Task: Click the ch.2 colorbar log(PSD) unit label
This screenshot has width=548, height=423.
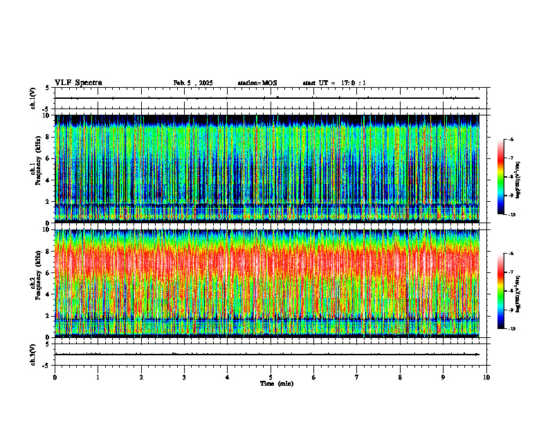Action: point(518,294)
